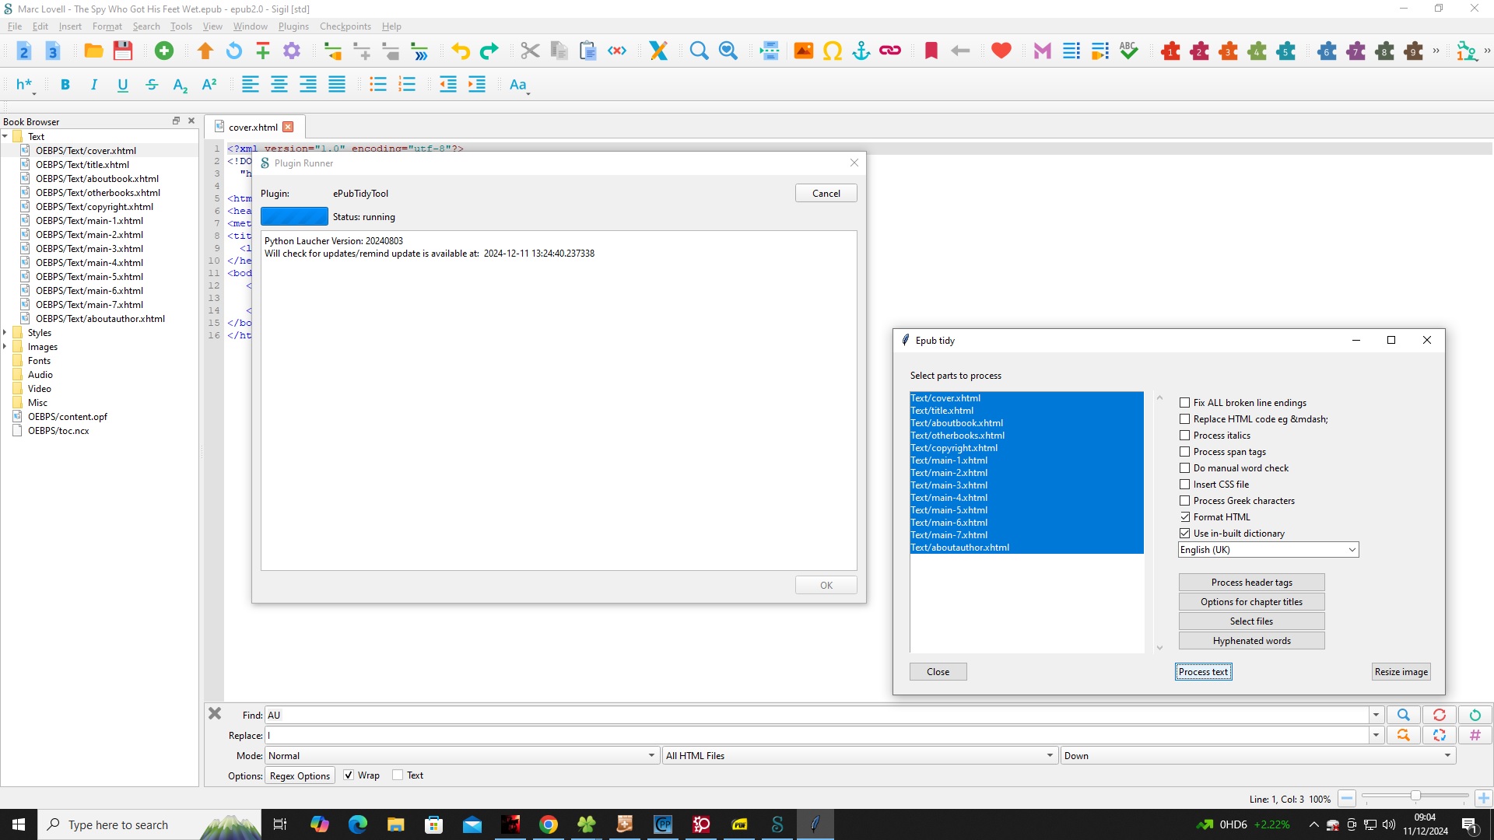Screen dimensions: 1494x840
Task: Click the Insert Anchor ID icon
Action: (861, 51)
